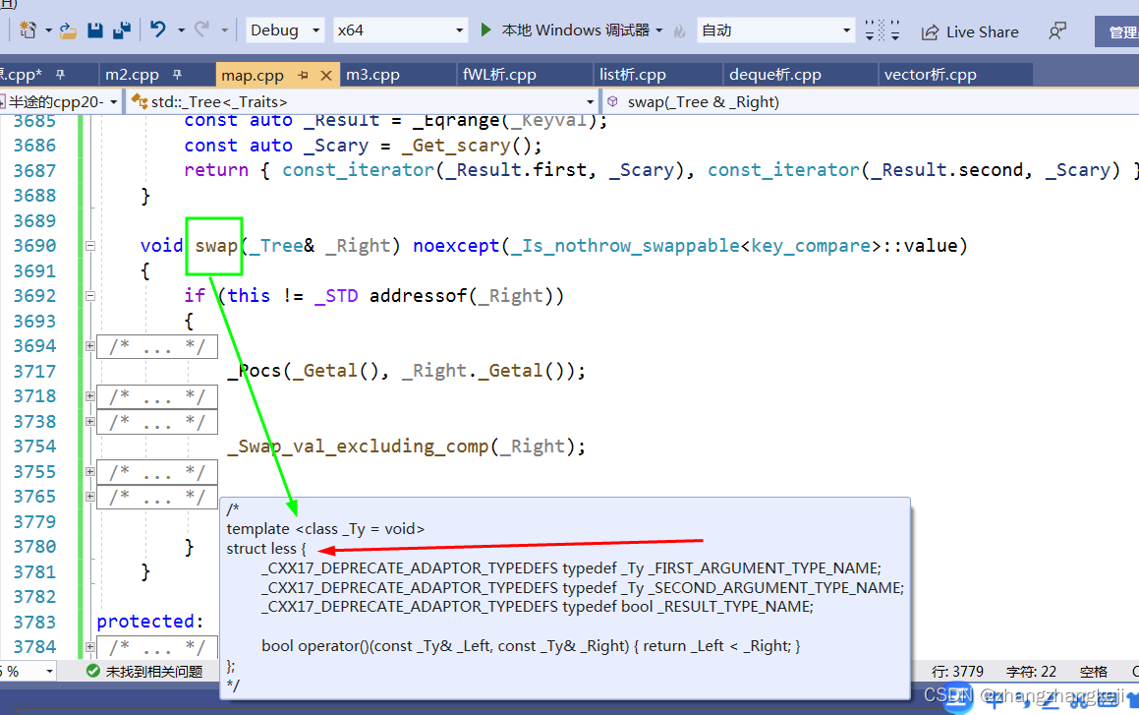1139x715 pixels.
Task: Open the fWL析.cpp tab
Action: tap(500, 75)
